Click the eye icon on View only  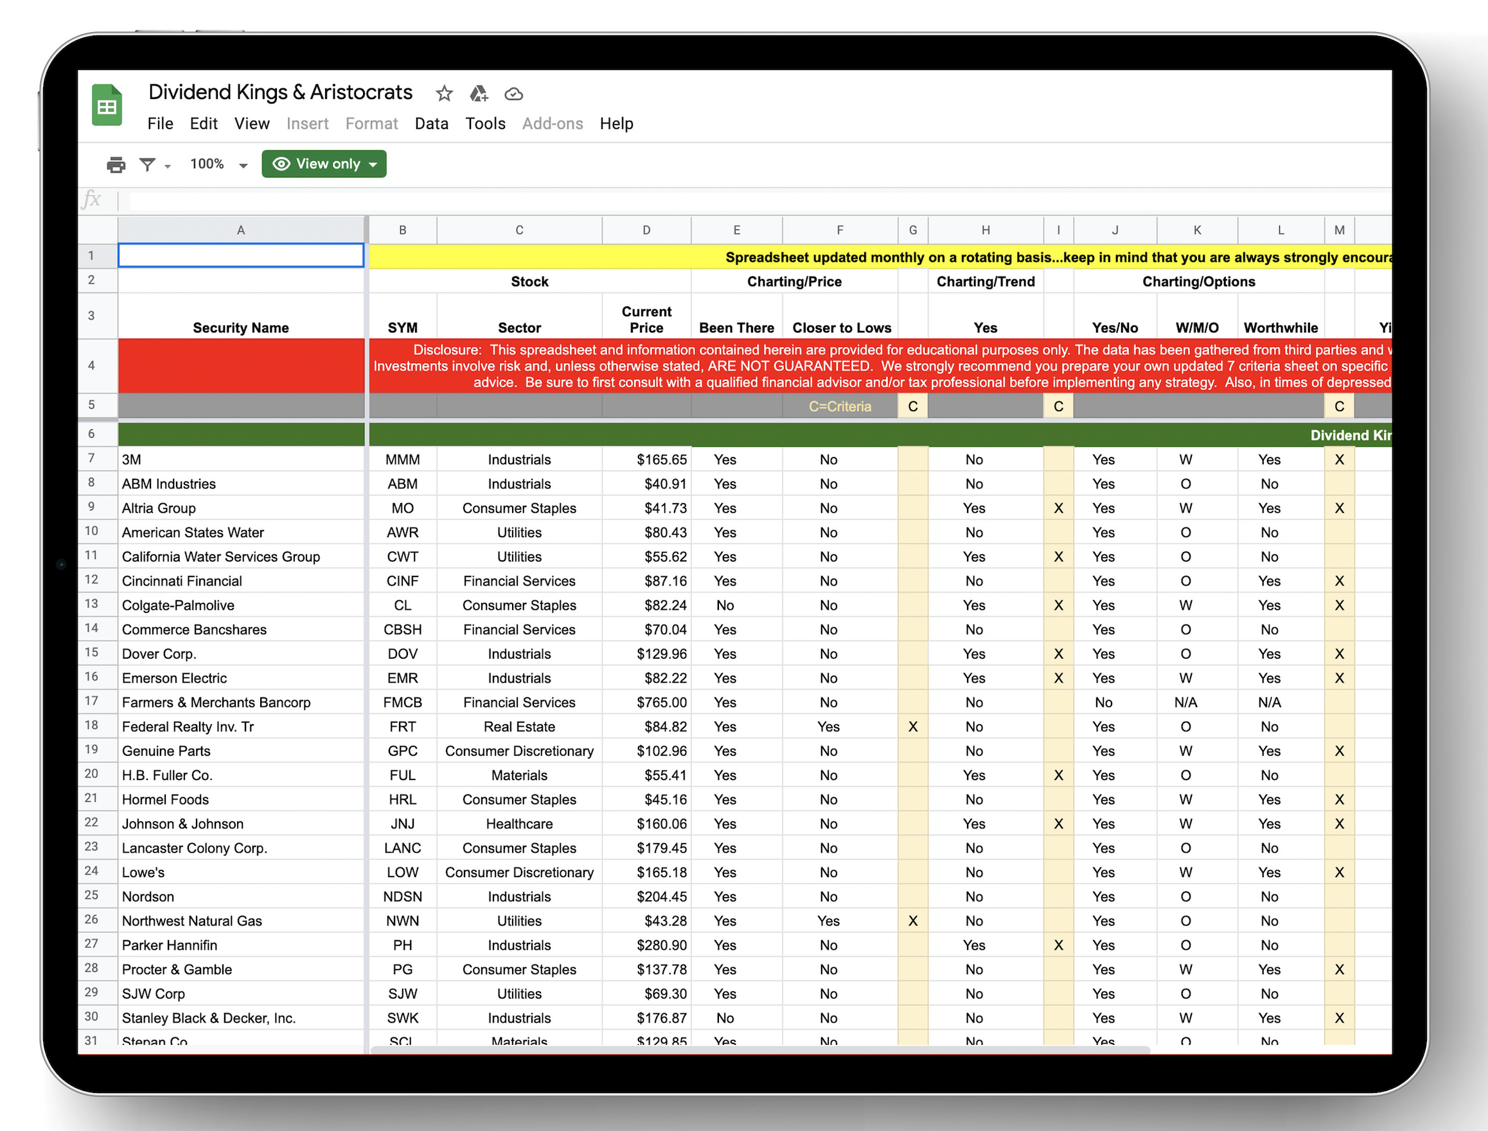point(281,164)
